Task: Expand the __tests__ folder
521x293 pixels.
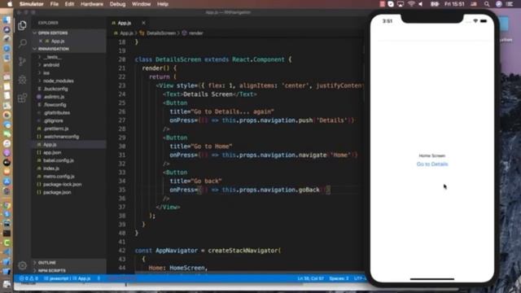Action: point(52,57)
